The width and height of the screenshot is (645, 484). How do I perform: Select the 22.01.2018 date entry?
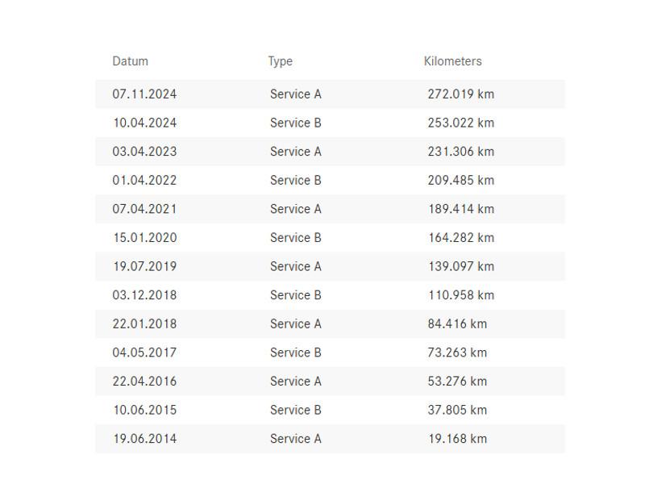pos(144,324)
